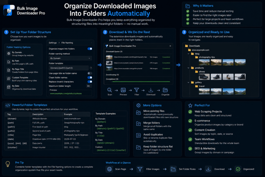265x177 pixels.
Task: Select the By Path document icon
Action: [9, 62]
